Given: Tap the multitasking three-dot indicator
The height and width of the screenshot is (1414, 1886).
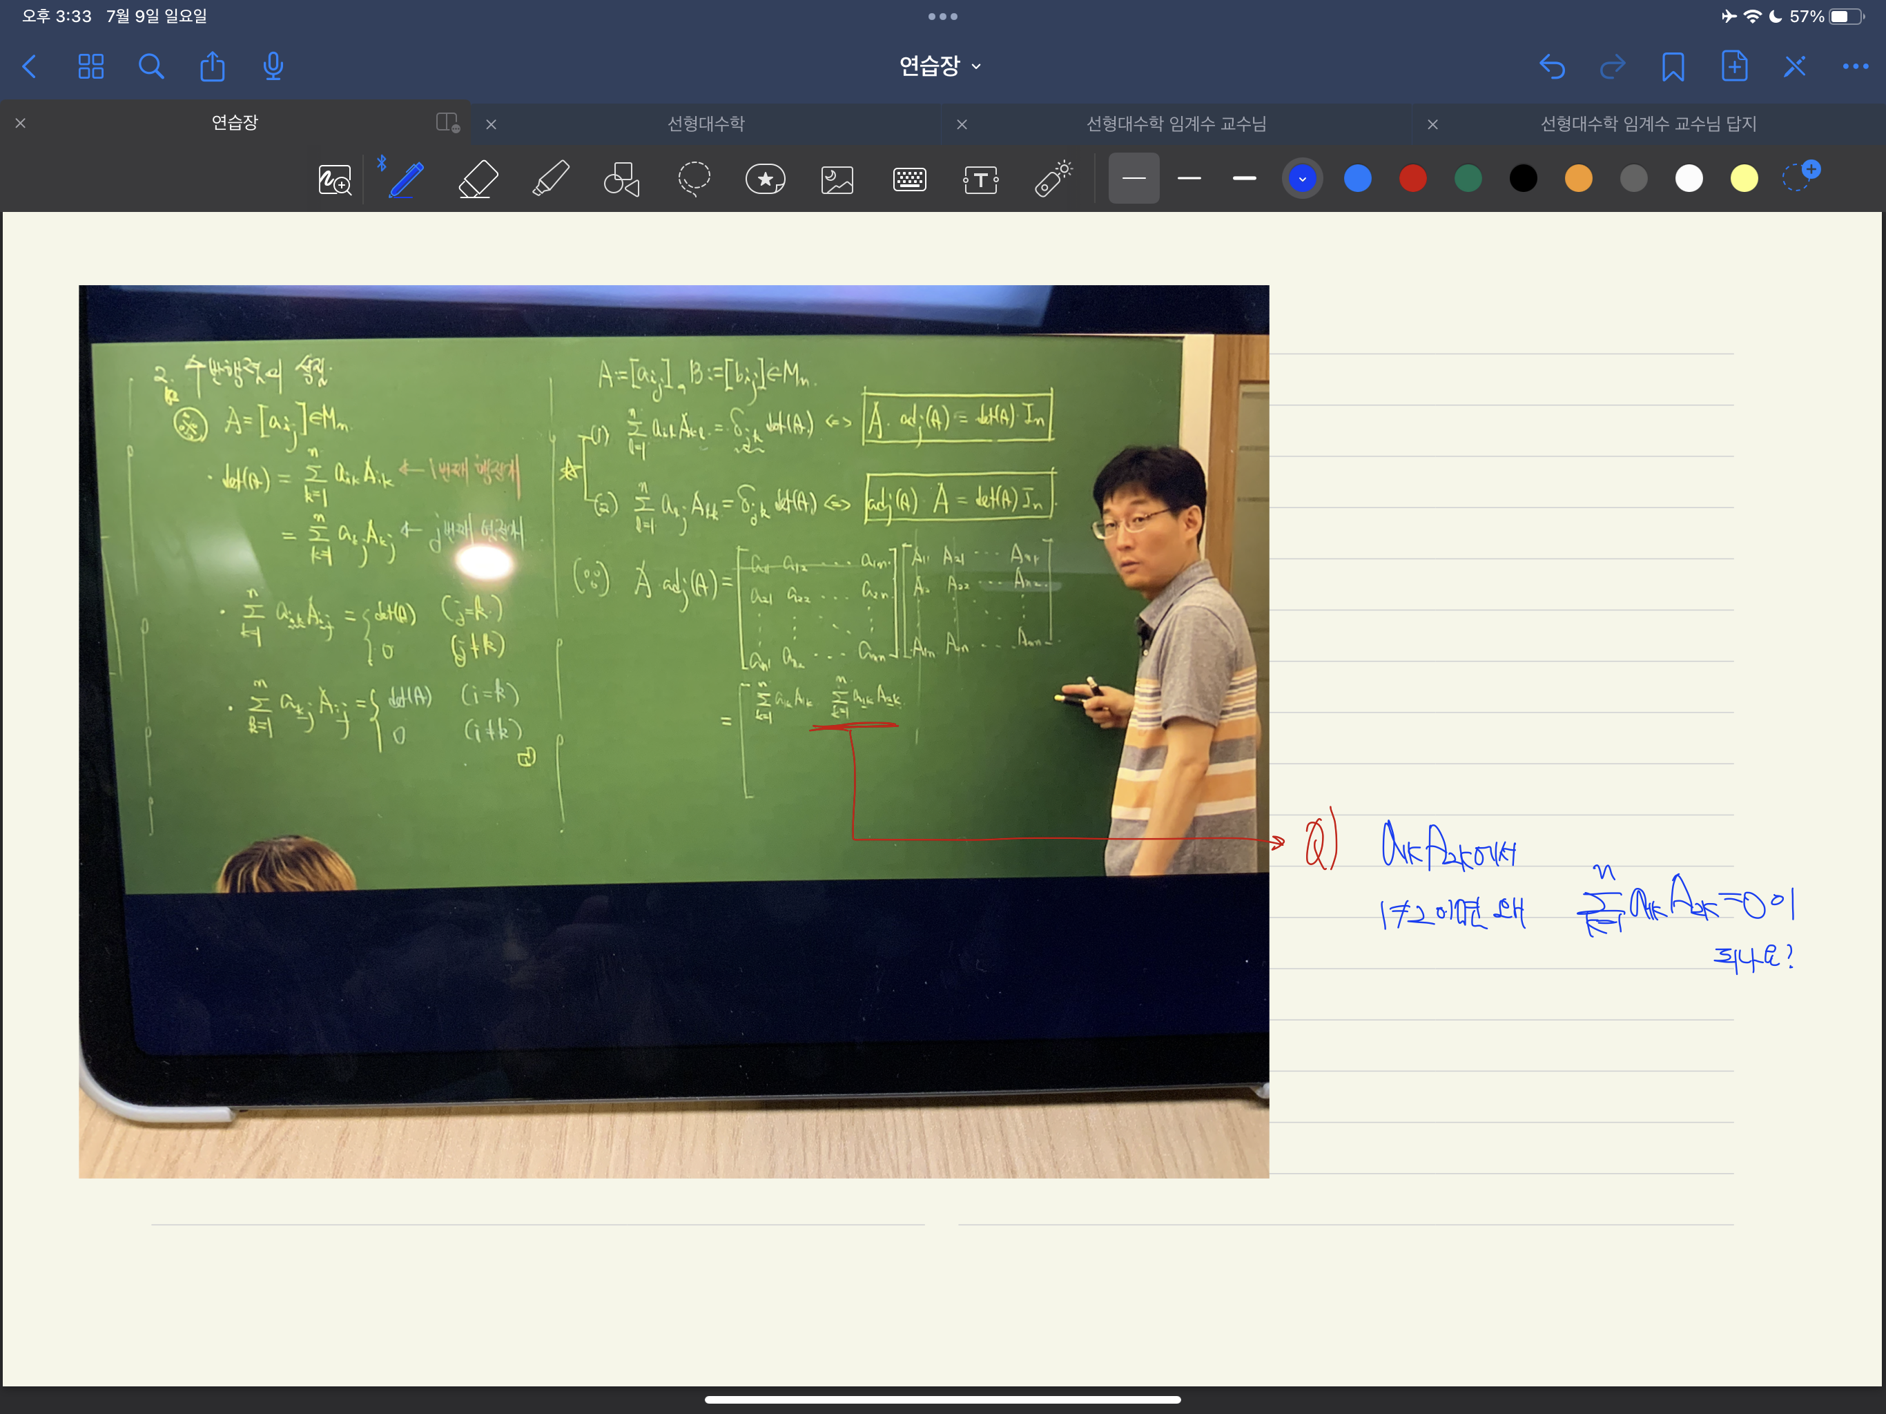Looking at the screenshot, I should (x=943, y=16).
